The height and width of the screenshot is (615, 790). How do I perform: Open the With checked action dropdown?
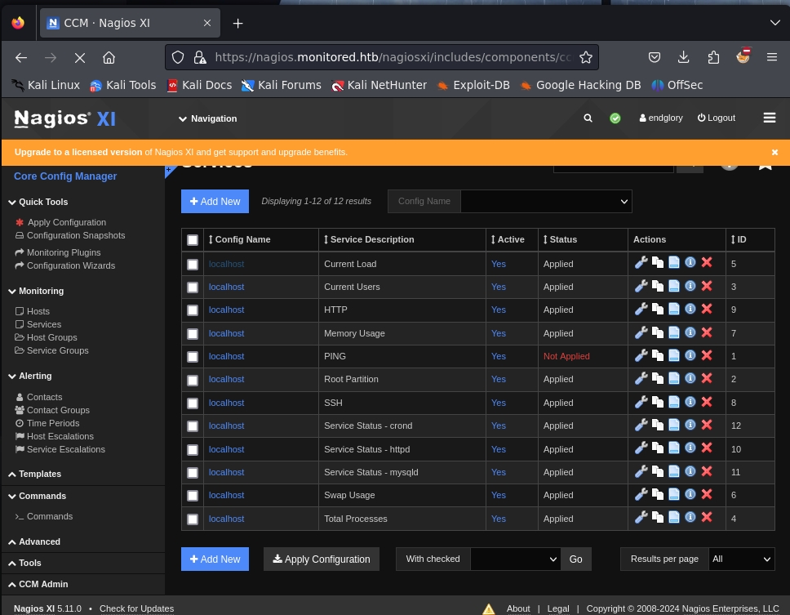click(x=515, y=559)
